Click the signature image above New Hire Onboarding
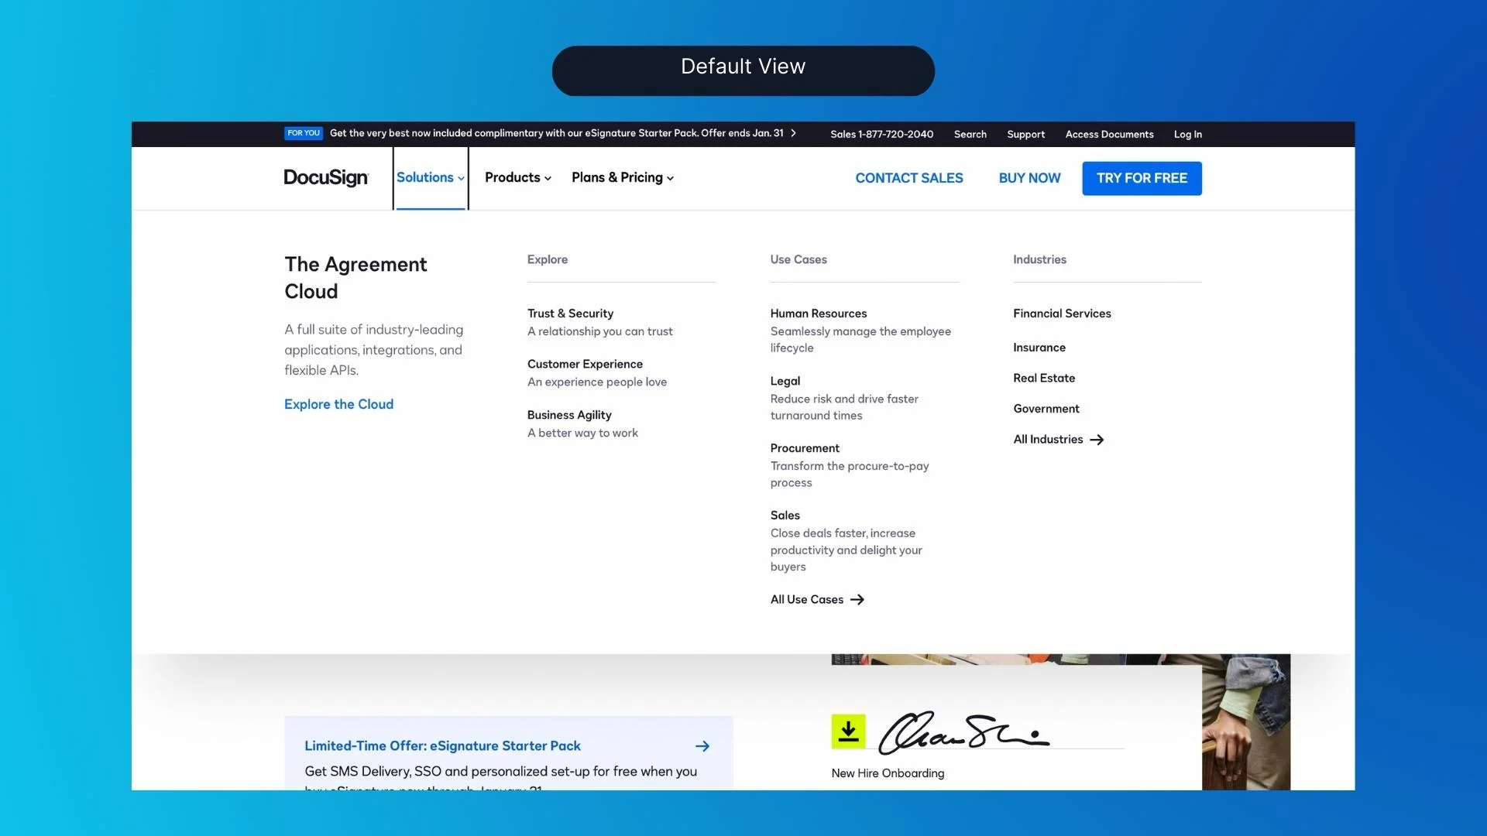The height and width of the screenshot is (836, 1487). [x=963, y=732]
